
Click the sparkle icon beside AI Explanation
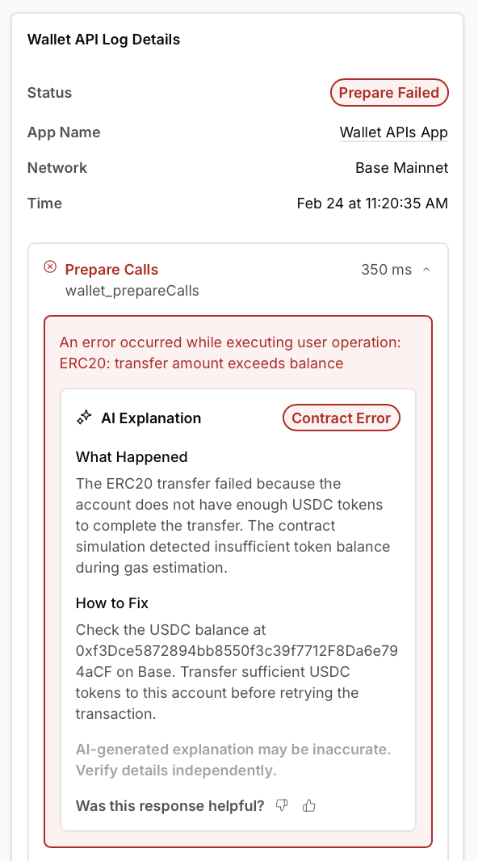83,418
